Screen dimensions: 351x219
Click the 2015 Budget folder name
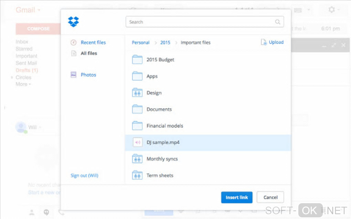point(160,60)
